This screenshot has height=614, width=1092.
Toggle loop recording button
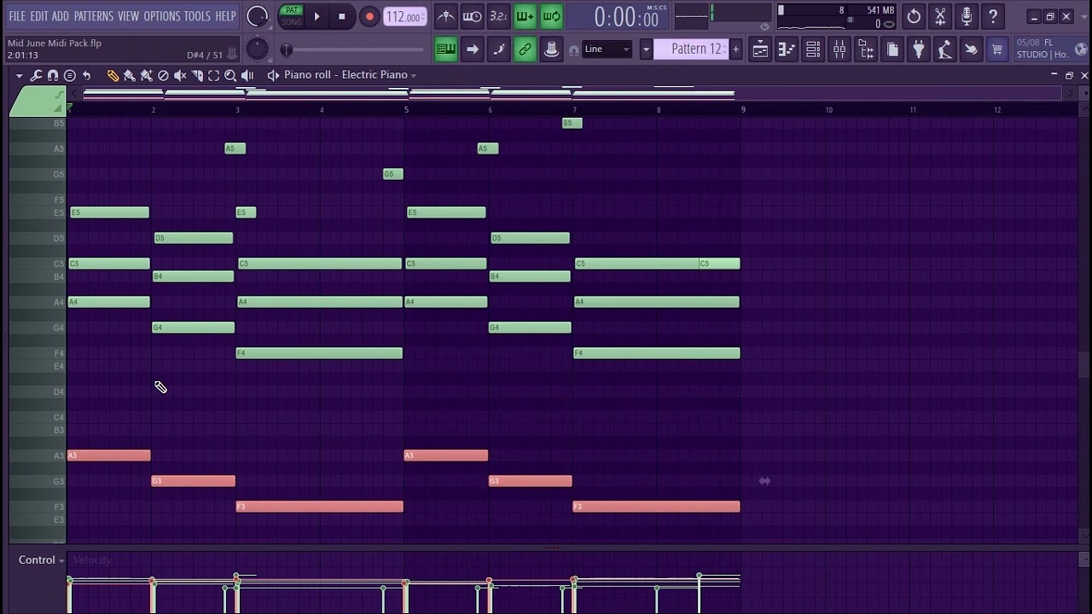tap(551, 16)
